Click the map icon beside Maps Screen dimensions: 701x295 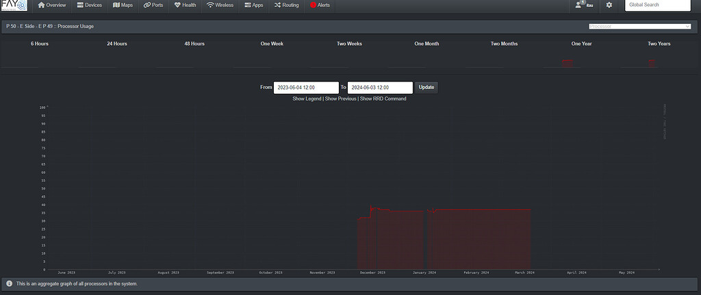pos(116,5)
